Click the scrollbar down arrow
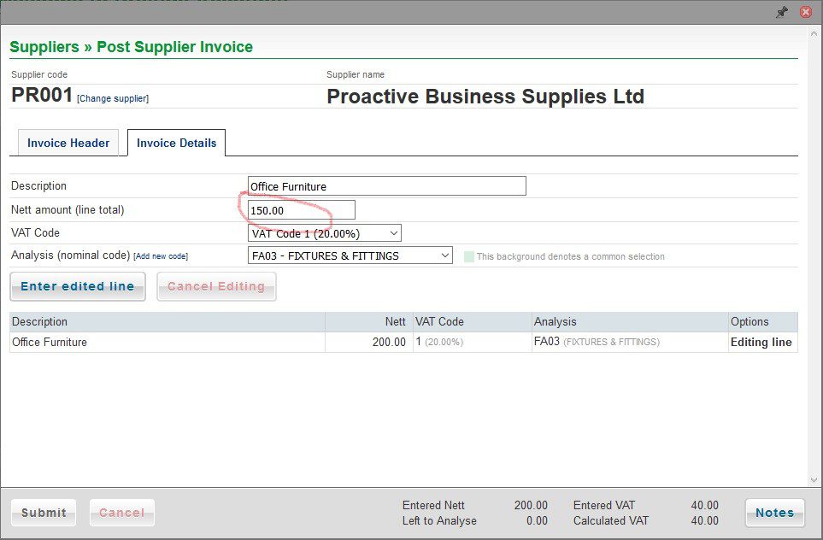823x540 pixels. 814,479
